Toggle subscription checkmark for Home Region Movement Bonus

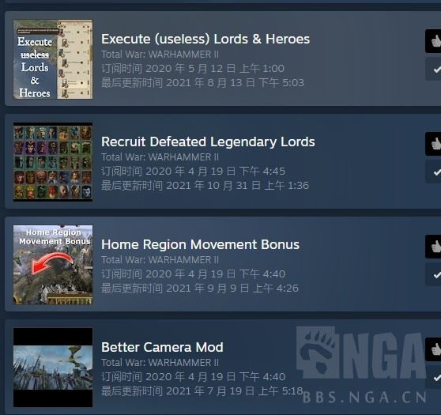[x=433, y=274]
